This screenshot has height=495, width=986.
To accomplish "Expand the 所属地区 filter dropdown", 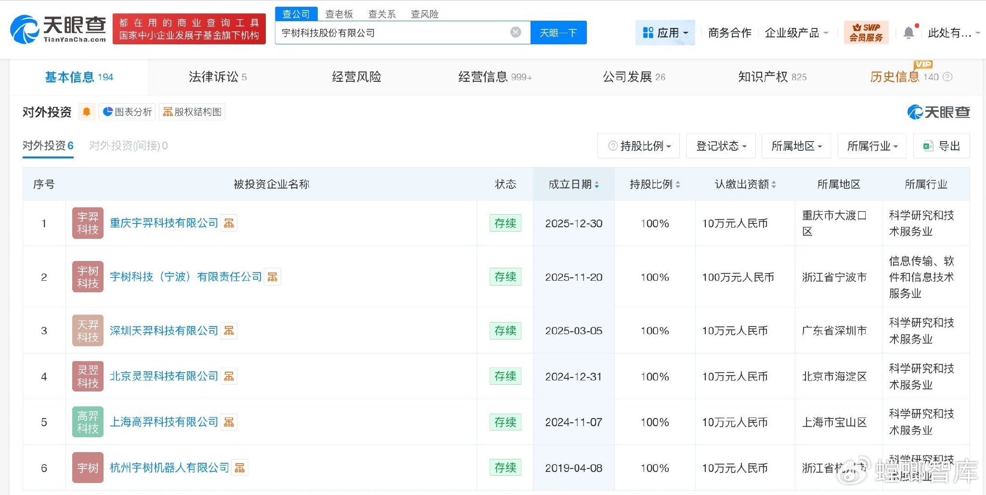I will 796,146.
